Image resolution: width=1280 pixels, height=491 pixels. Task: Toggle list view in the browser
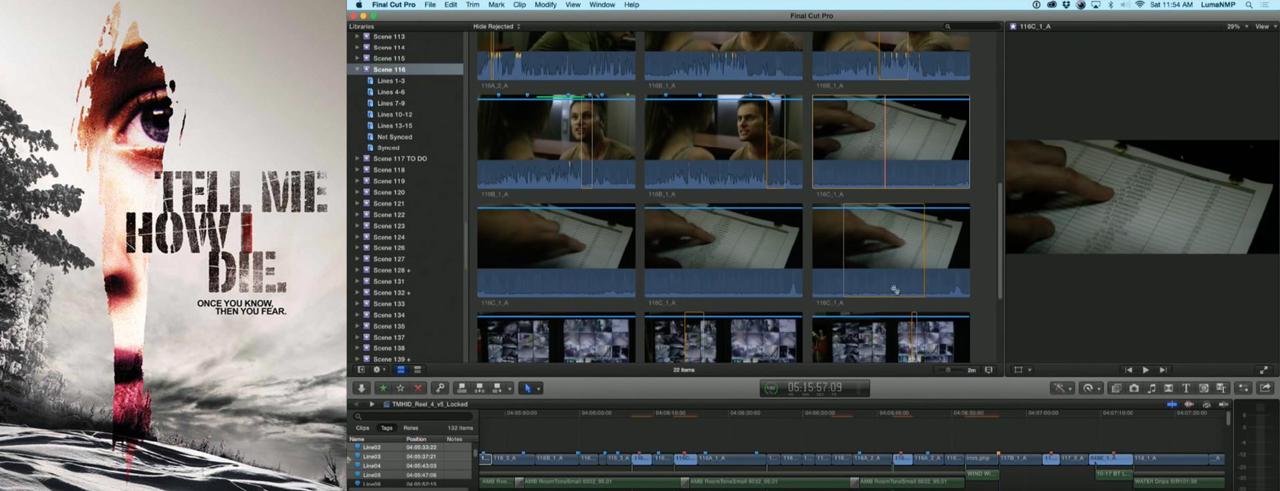click(x=417, y=369)
